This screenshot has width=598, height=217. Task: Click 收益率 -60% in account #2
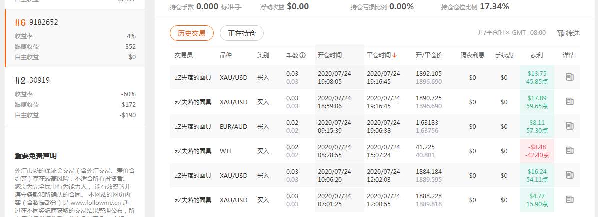pyautogui.click(x=75, y=94)
